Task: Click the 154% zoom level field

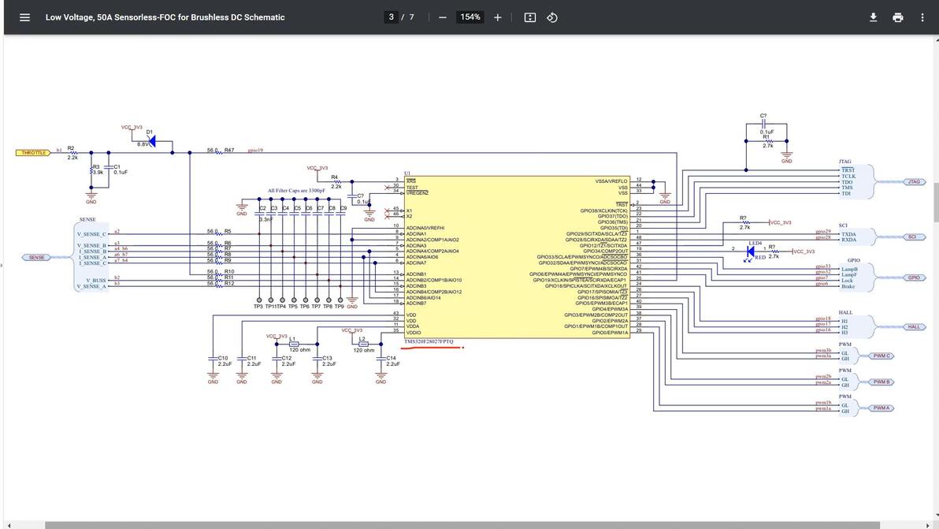Action: [470, 17]
